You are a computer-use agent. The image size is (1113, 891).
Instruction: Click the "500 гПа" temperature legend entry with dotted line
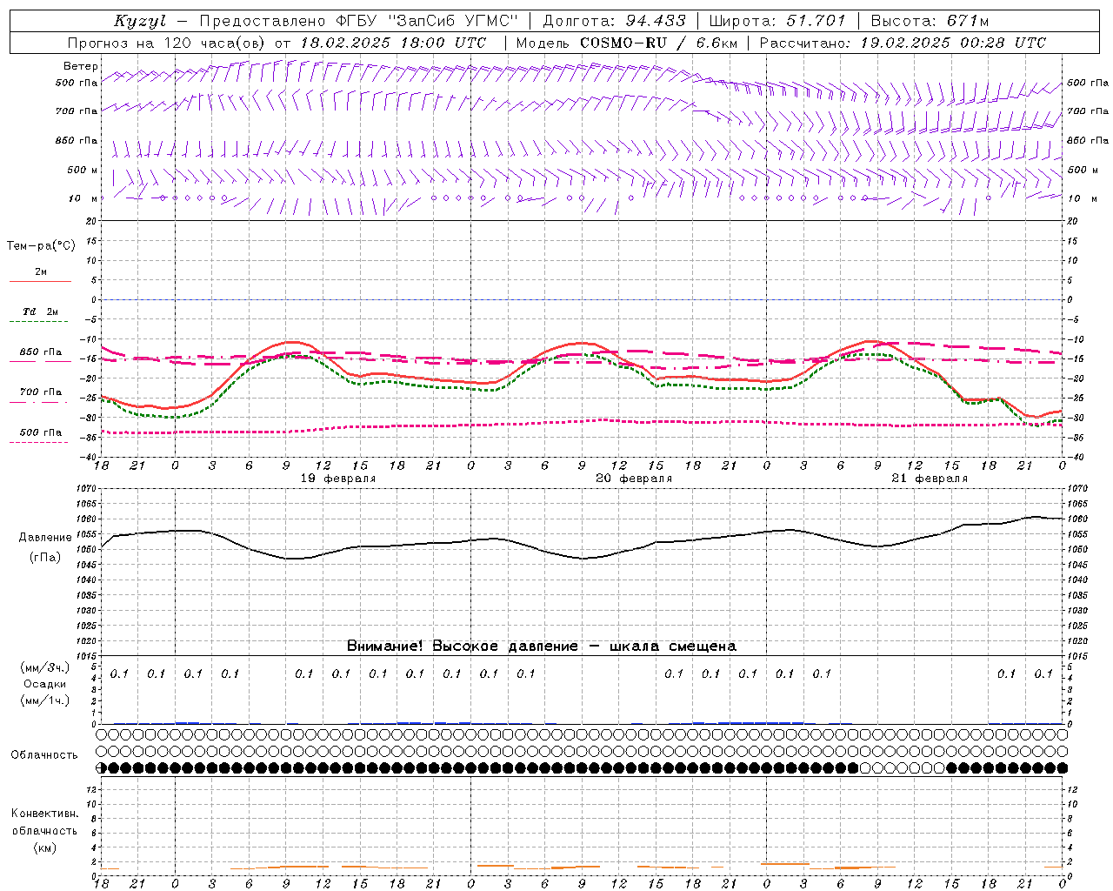(x=41, y=432)
